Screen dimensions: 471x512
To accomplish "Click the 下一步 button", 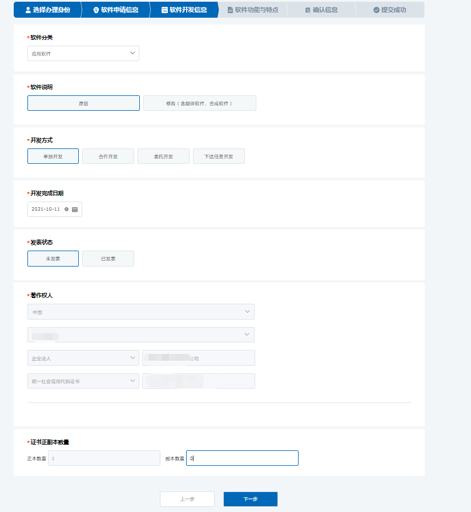I will pyautogui.click(x=251, y=499).
